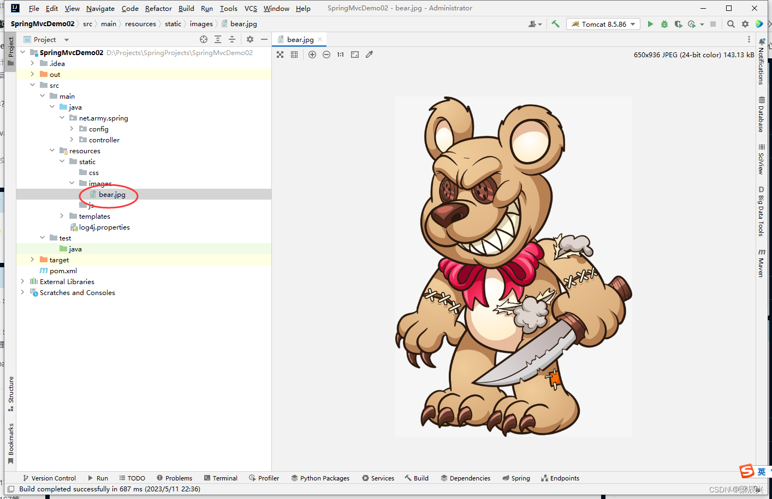Expand the out folder

33,74
